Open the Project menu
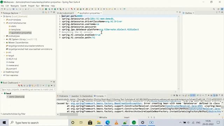 [31, 6]
